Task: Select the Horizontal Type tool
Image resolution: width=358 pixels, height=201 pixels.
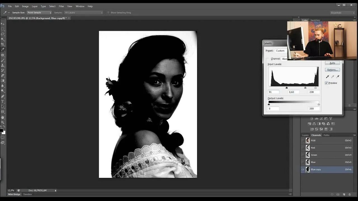Action: [3, 101]
